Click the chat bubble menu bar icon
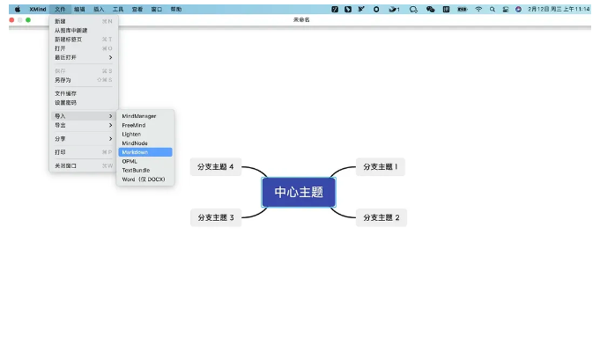The image size is (600, 337). 413,9
